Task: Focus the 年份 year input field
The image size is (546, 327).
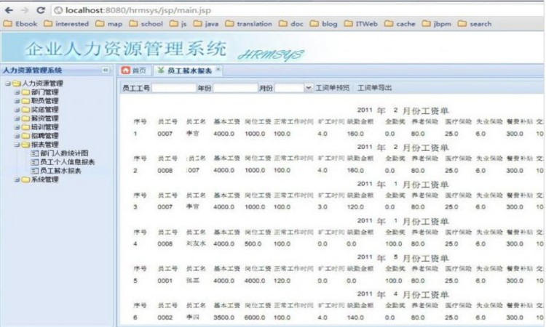Action: click(235, 88)
